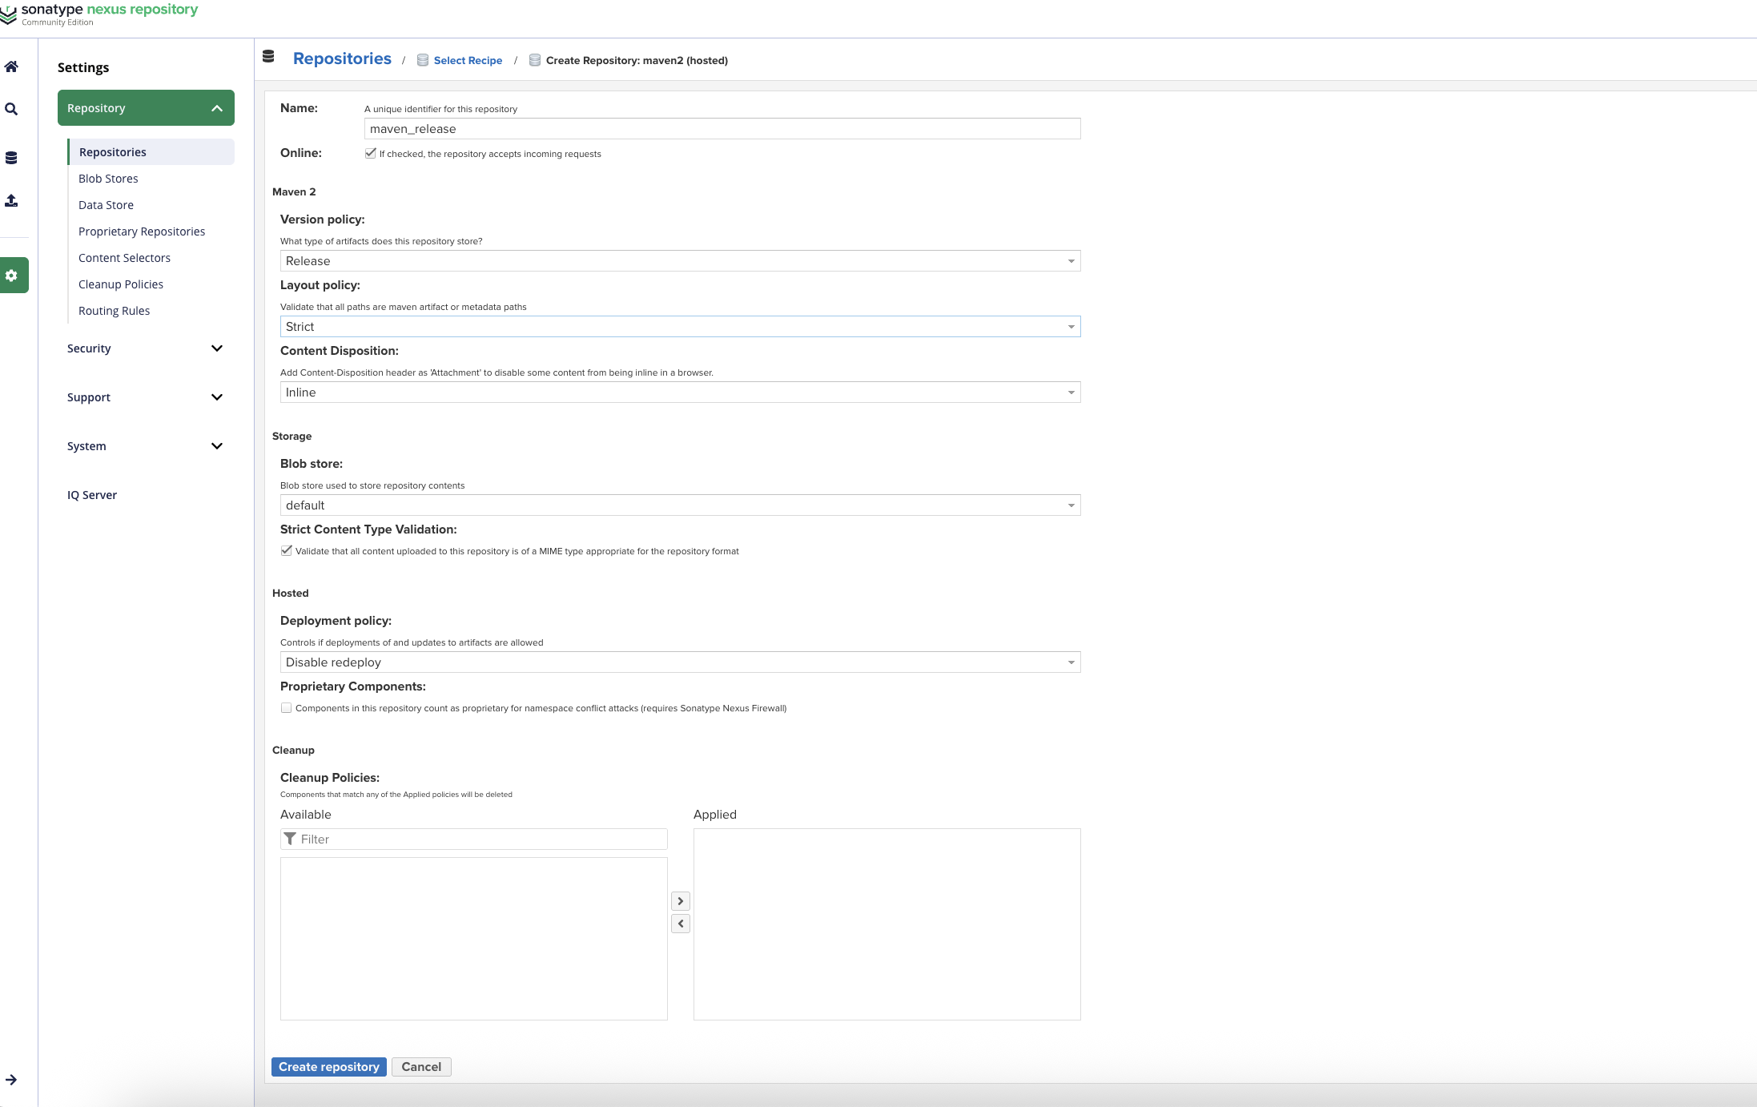Open the Deployment policy dropdown
Screen dimensions: 1757x1107
680,662
